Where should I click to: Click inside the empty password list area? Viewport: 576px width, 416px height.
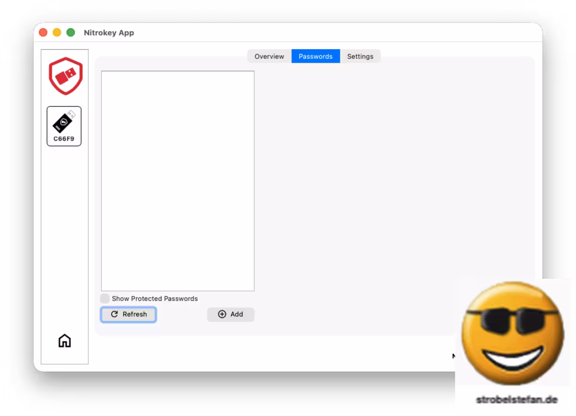tap(178, 180)
